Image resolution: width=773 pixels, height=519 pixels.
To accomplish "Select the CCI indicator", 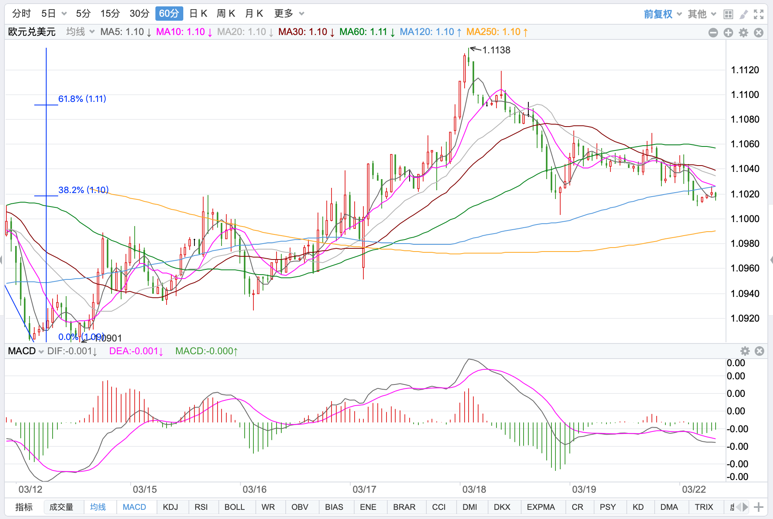I will click(439, 507).
